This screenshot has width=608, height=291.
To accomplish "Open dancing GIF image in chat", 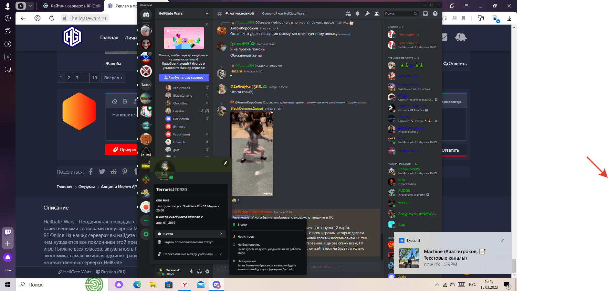I will (252, 154).
